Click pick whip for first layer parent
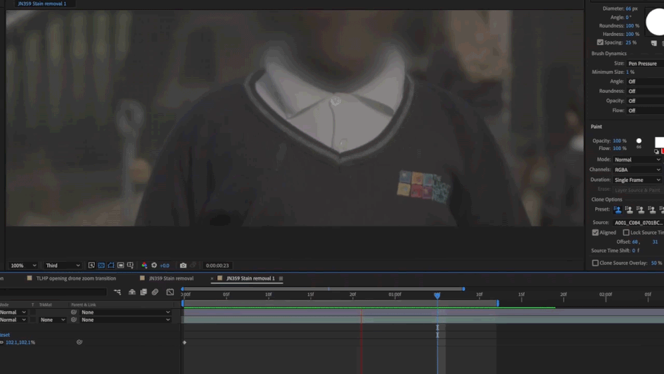 coord(74,312)
